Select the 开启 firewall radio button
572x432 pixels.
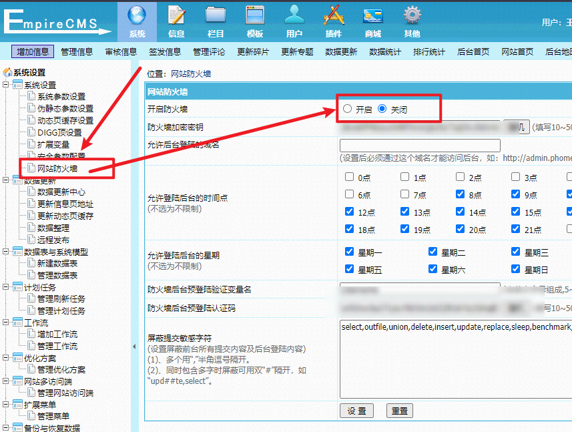click(x=347, y=109)
